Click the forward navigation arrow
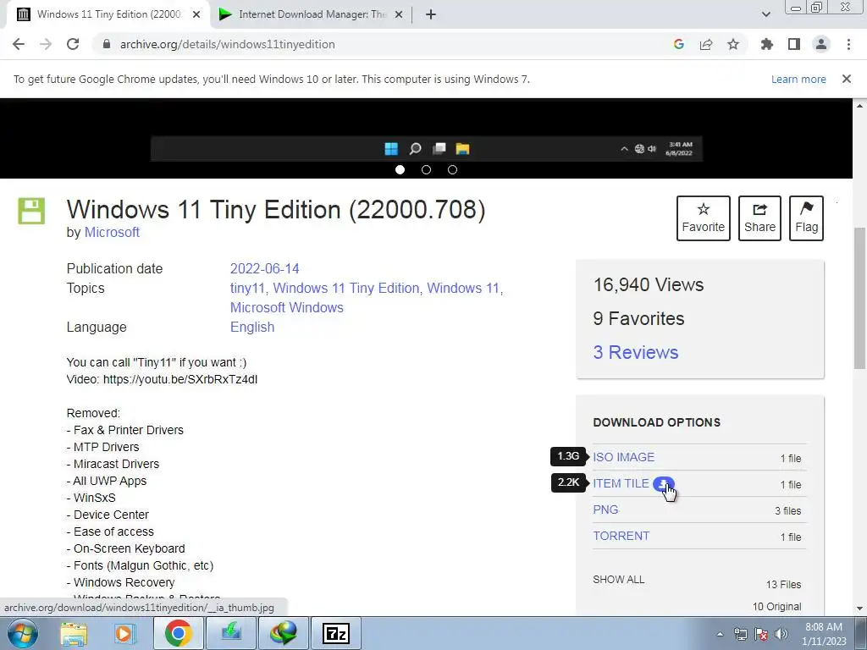Viewport: 867px width, 650px height. click(x=46, y=44)
